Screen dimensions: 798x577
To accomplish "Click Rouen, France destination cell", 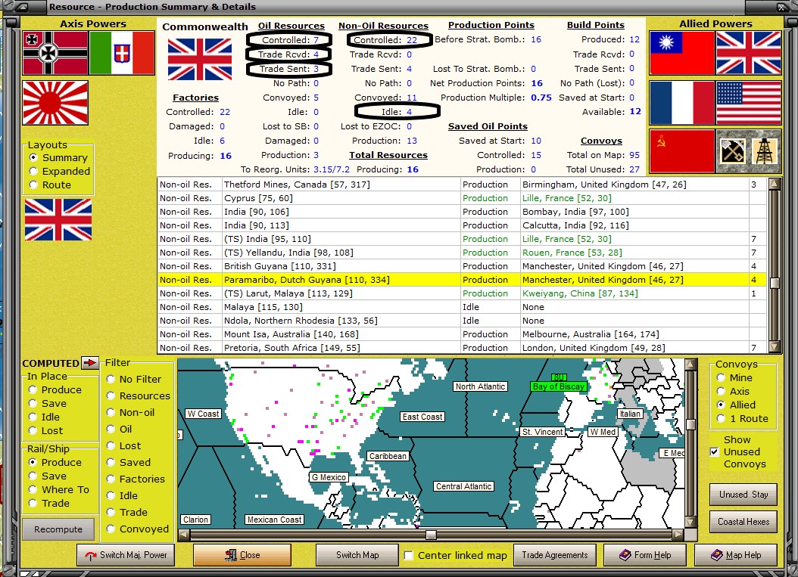I will pyautogui.click(x=634, y=253).
